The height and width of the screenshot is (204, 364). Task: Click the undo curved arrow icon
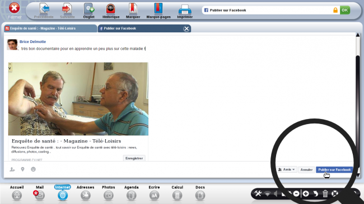[315, 193]
